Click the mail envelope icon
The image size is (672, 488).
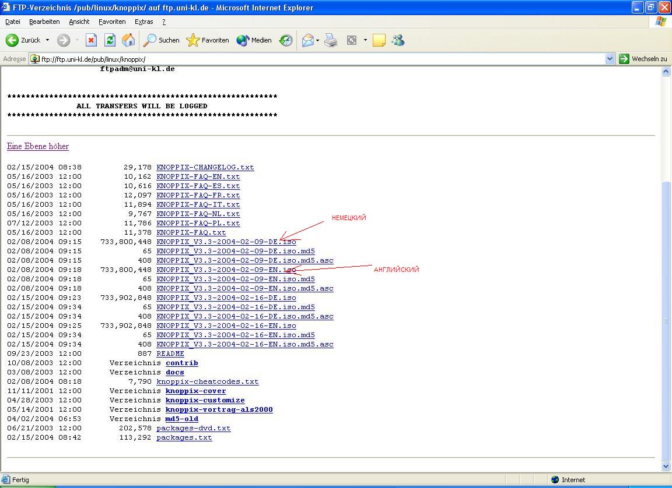click(308, 40)
